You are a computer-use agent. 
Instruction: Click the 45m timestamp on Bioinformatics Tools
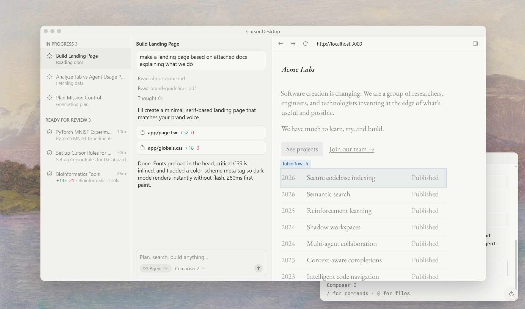(121, 174)
